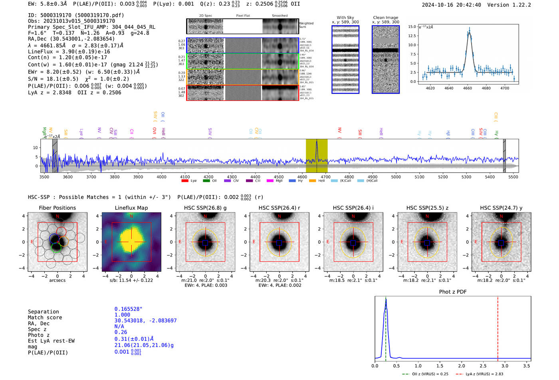Select the red-bordered fiber spectrum row
The height and width of the screenshot is (380, 559).
pos(243,93)
